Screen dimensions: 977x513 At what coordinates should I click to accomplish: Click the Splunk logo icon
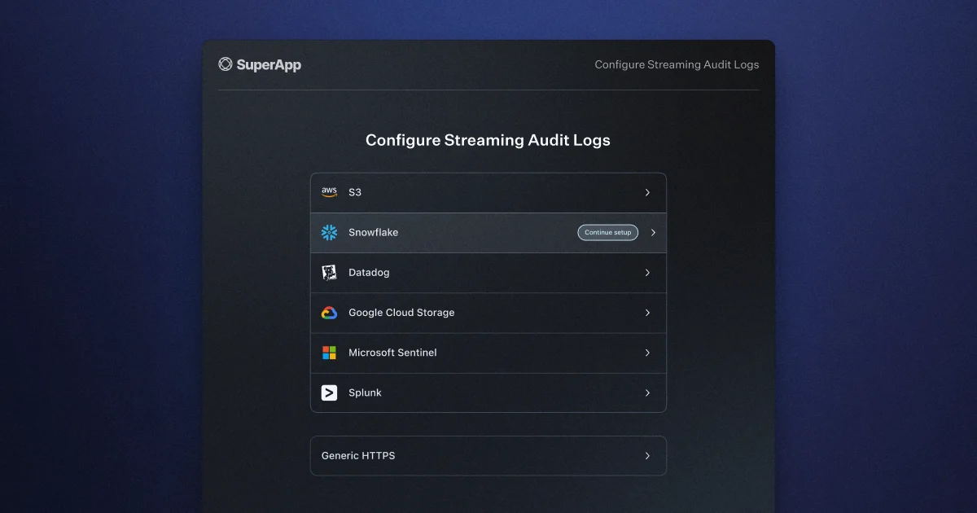329,392
